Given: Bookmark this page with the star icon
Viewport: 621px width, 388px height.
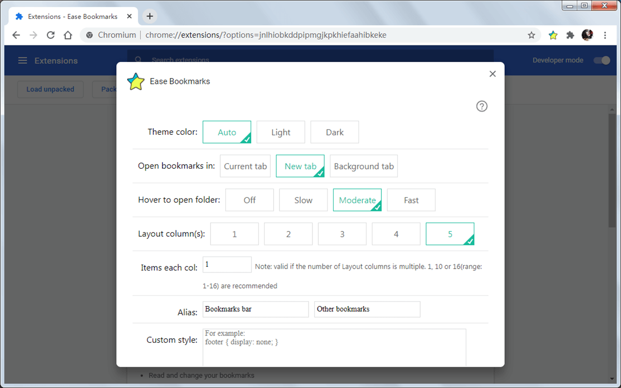Looking at the screenshot, I should pyautogui.click(x=531, y=35).
